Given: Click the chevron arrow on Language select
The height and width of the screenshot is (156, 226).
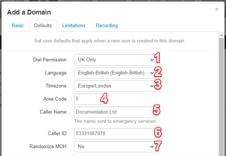Looking at the screenshot, I should click(x=152, y=73).
